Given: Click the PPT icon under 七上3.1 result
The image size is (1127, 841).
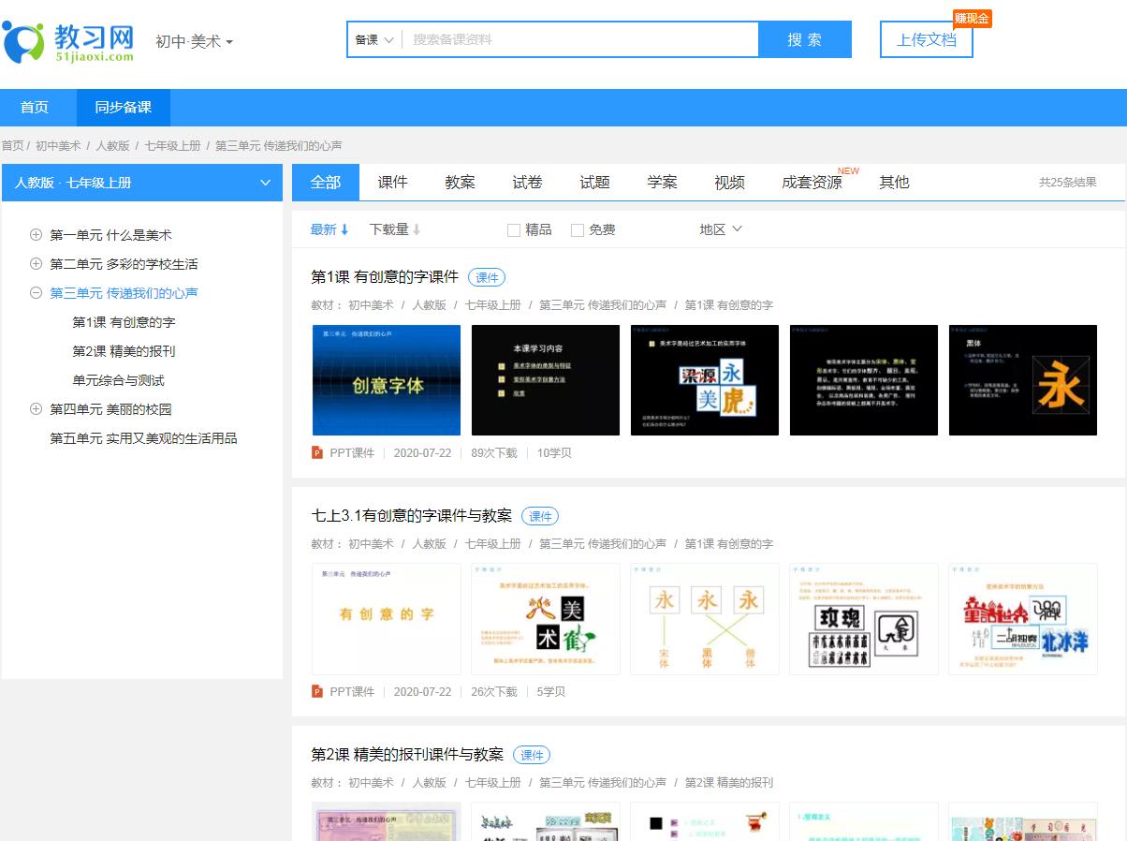Looking at the screenshot, I should click(x=315, y=691).
